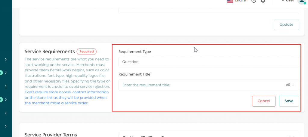Open the Requirement Type dropdown showing Question

[208, 62]
